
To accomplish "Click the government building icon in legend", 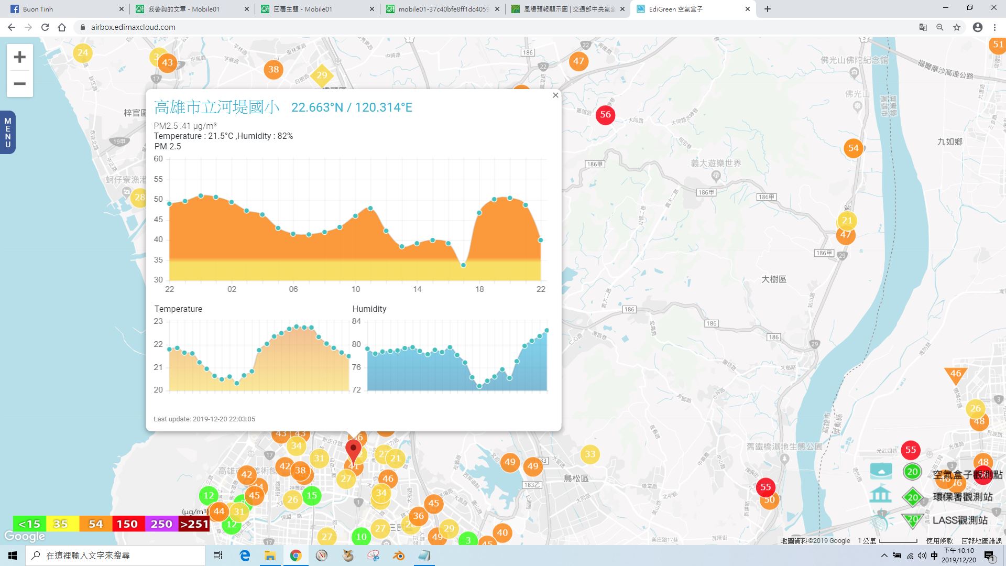I will (x=880, y=495).
